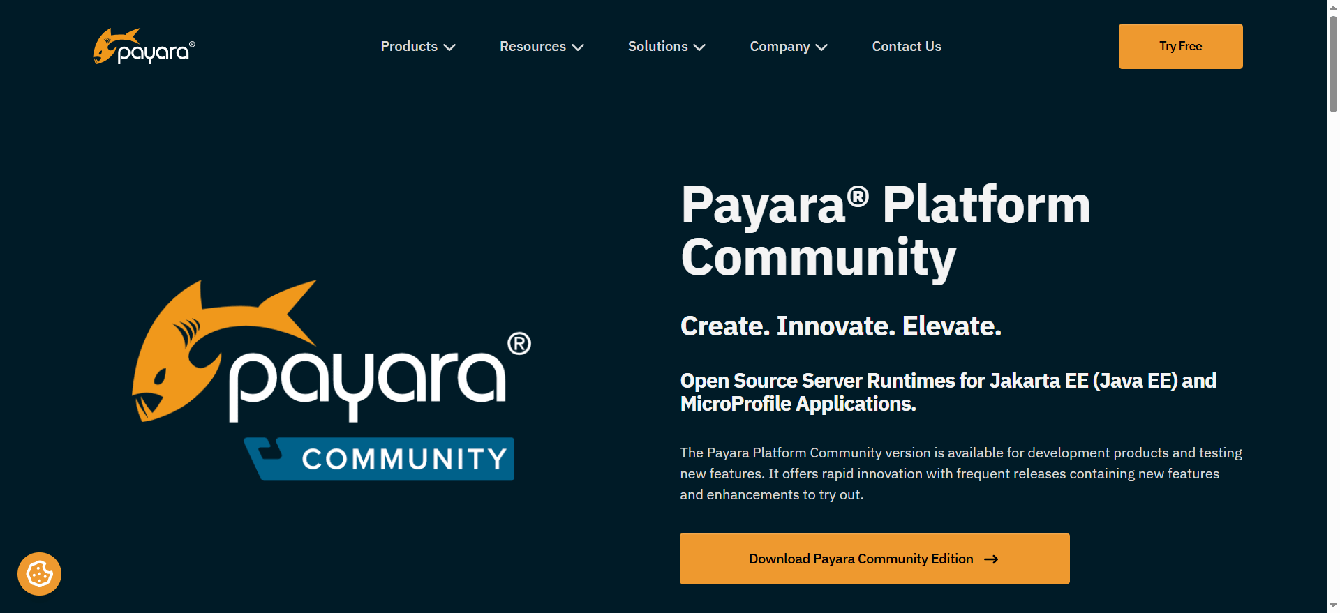Click the Payara logo in the header
The height and width of the screenshot is (613, 1340).
(144, 46)
